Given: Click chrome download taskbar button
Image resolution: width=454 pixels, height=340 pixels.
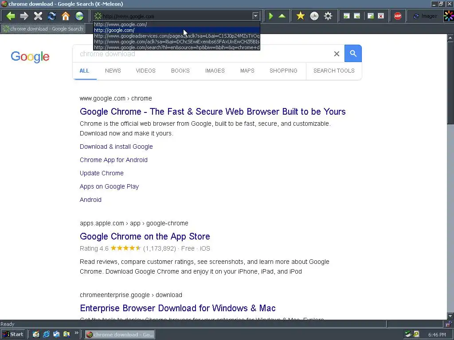Looking at the screenshot, I should (120, 335).
